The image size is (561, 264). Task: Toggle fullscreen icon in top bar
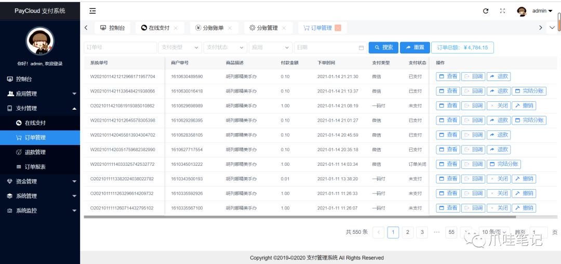click(502, 11)
